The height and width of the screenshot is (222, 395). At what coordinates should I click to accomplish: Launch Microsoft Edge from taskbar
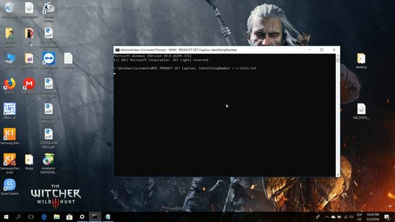(44, 216)
